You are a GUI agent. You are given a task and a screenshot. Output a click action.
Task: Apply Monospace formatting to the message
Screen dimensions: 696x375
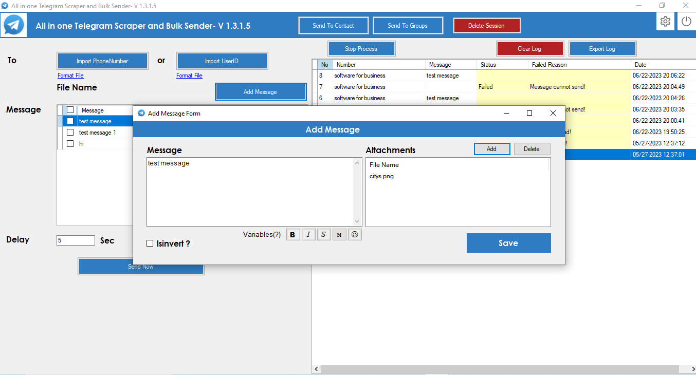point(339,234)
